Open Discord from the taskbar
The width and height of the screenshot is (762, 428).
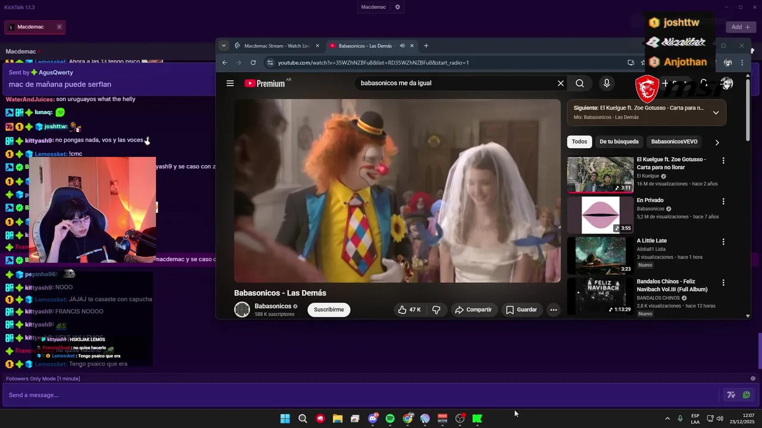(x=373, y=418)
